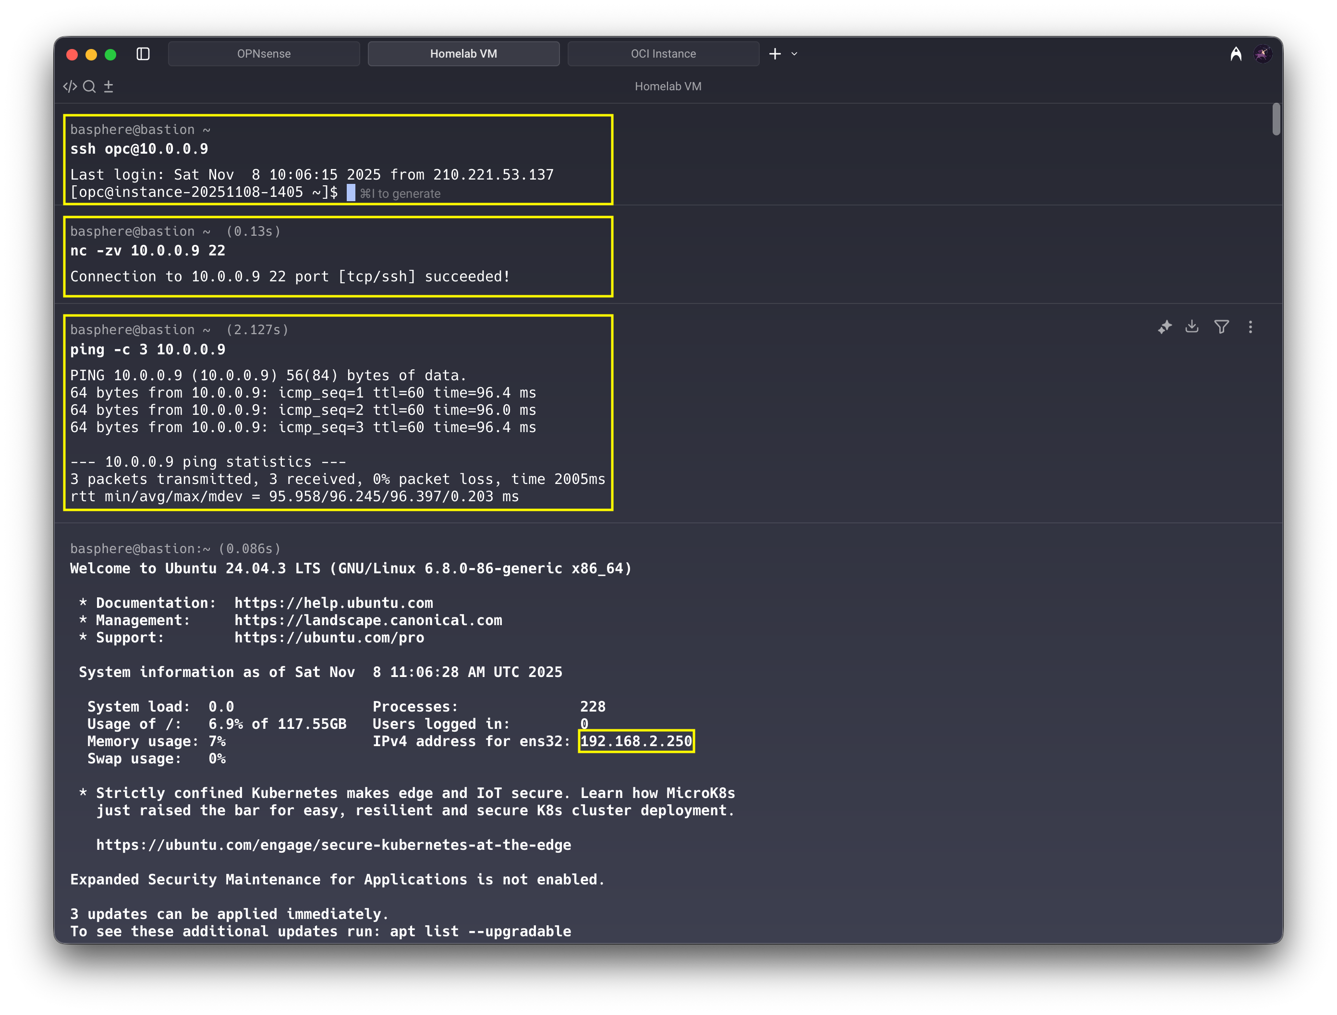Open the secure-kubernetes-at-the-edge URL
The width and height of the screenshot is (1337, 1015).
(x=334, y=845)
